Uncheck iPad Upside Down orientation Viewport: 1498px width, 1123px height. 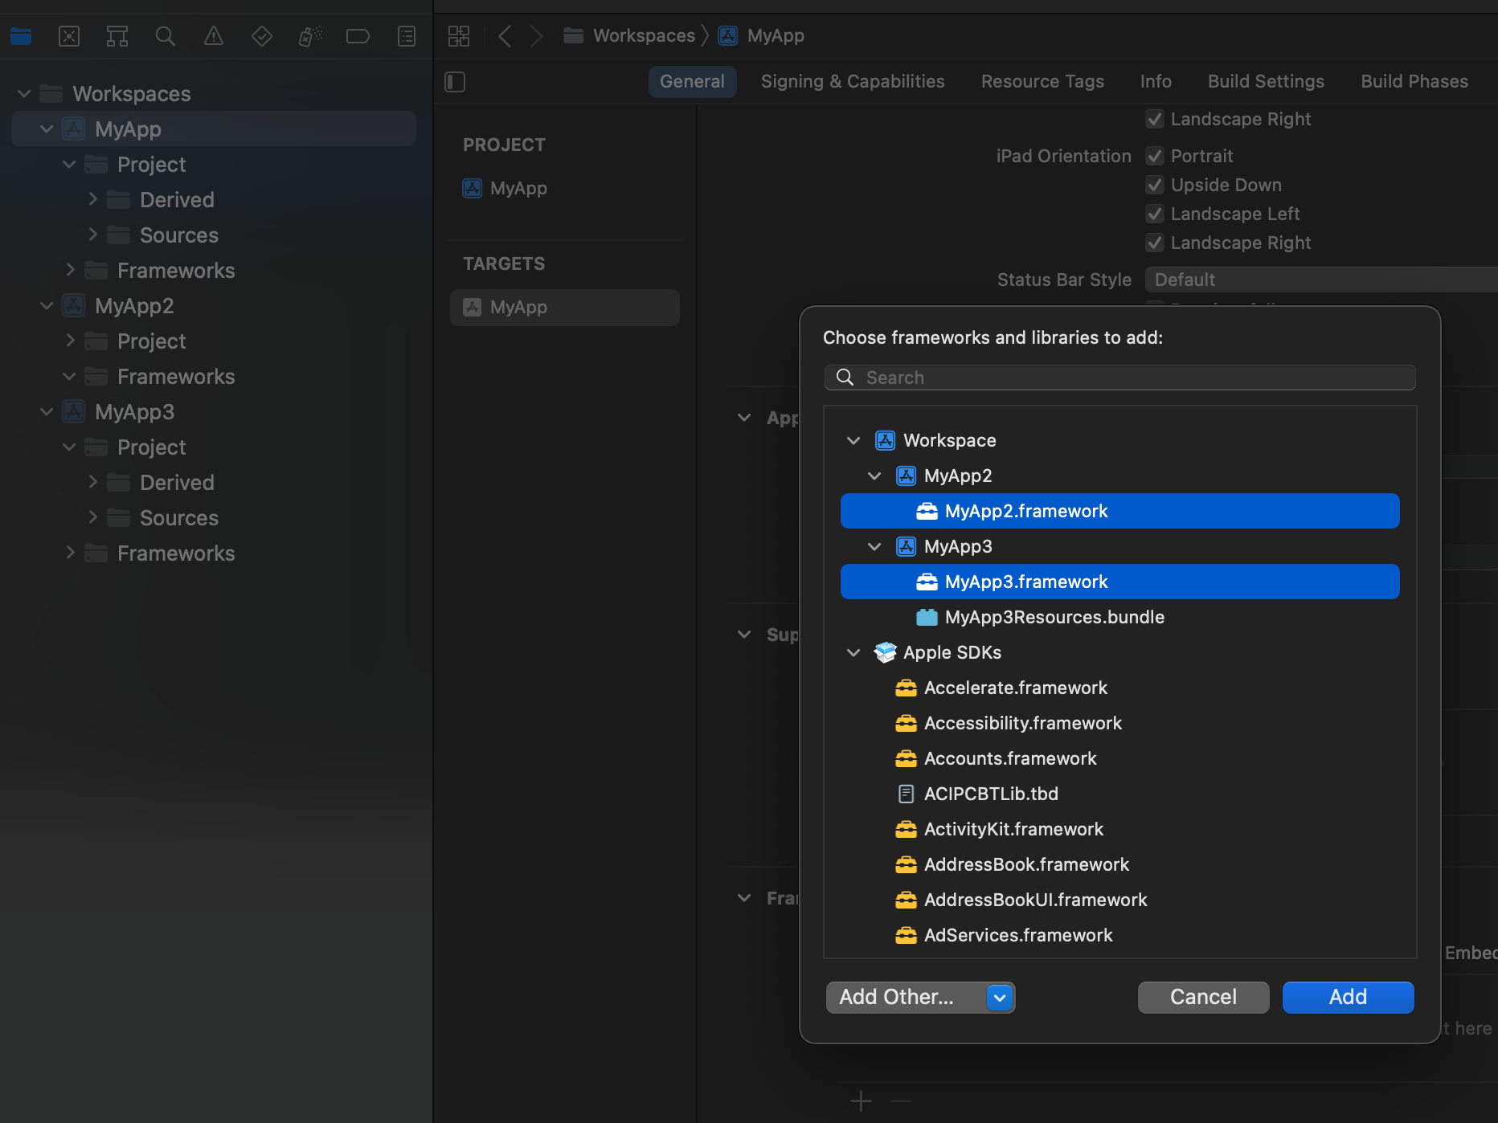(x=1155, y=185)
